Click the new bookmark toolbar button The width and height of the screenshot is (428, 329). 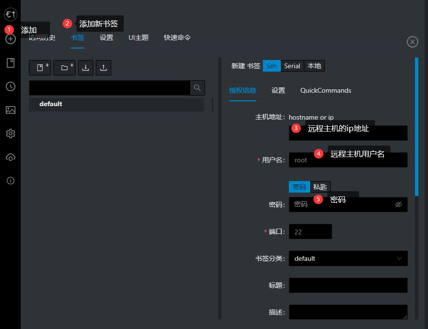pyautogui.click(x=40, y=68)
